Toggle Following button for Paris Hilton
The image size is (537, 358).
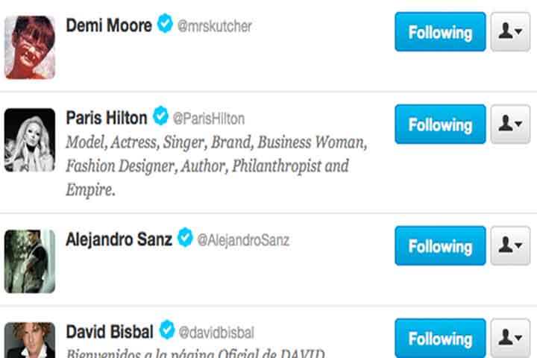pyautogui.click(x=440, y=125)
